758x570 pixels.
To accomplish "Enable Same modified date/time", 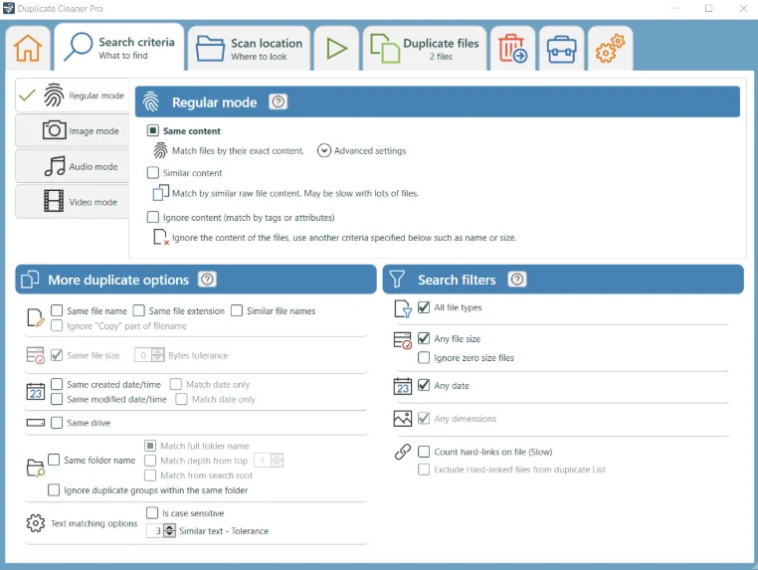I will 57,399.
